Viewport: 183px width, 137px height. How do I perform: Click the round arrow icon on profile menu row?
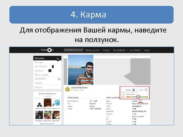click(x=58, y=59)
